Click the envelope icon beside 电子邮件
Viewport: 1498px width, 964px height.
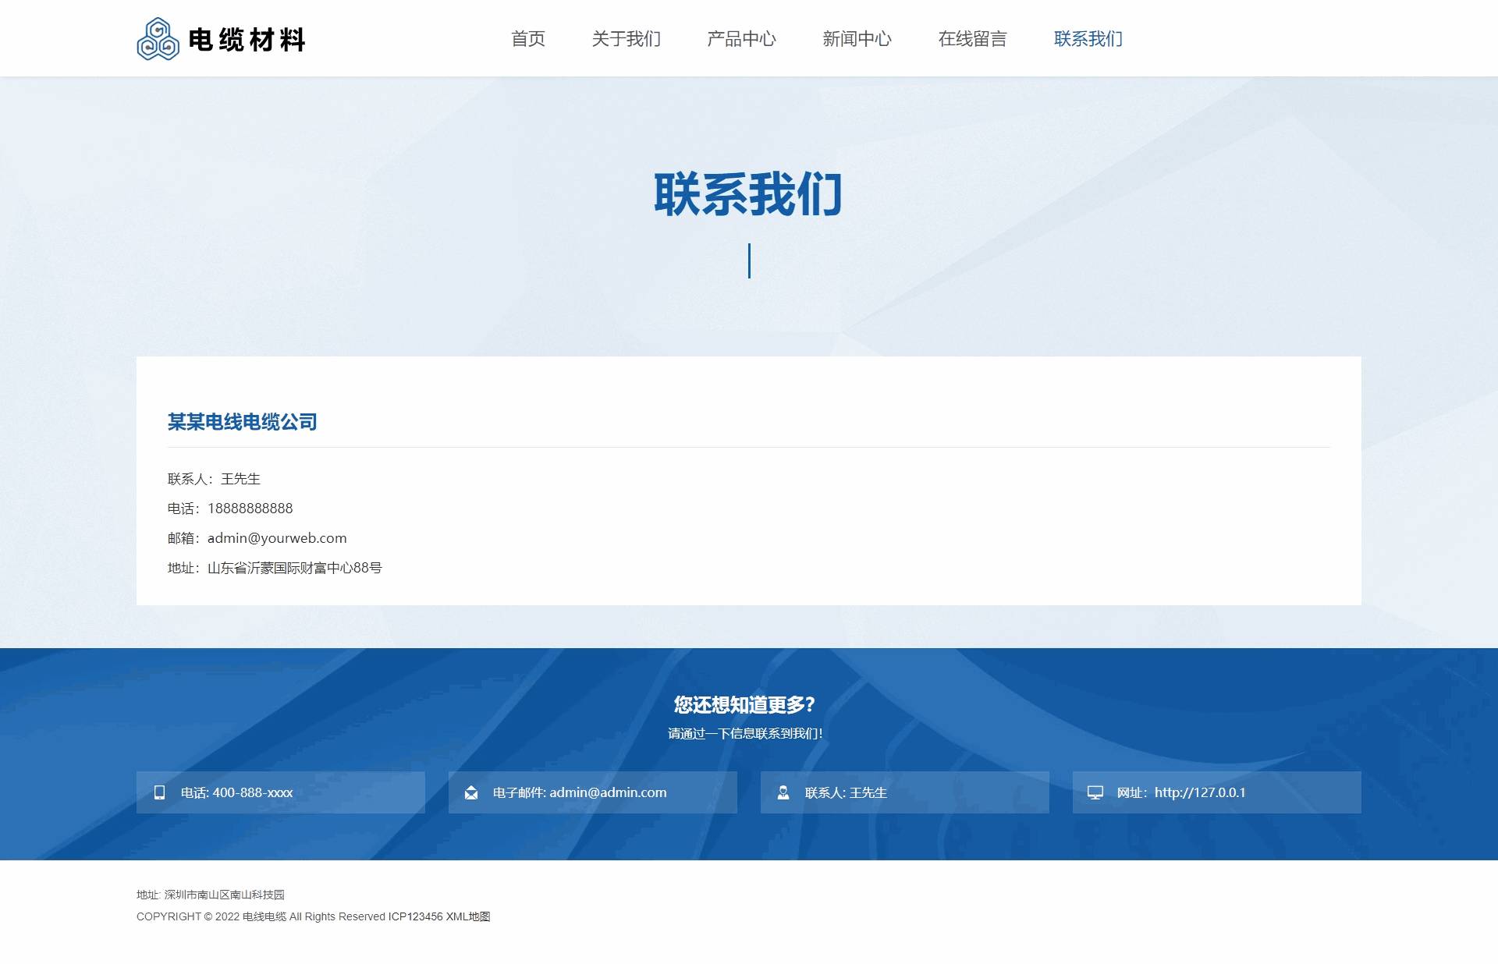pos(470,792)
